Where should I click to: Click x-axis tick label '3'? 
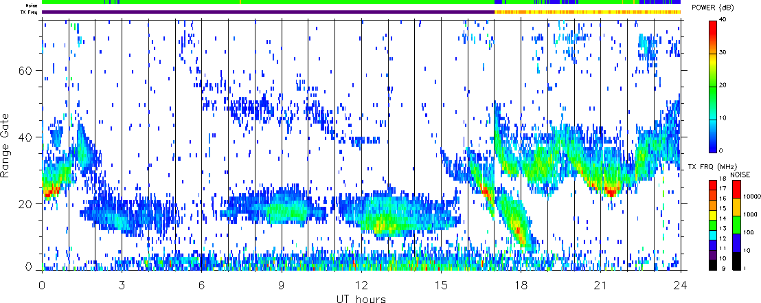[122, 284]
